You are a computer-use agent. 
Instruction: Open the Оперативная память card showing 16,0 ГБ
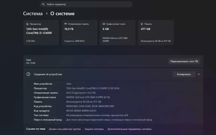point(79,33)
